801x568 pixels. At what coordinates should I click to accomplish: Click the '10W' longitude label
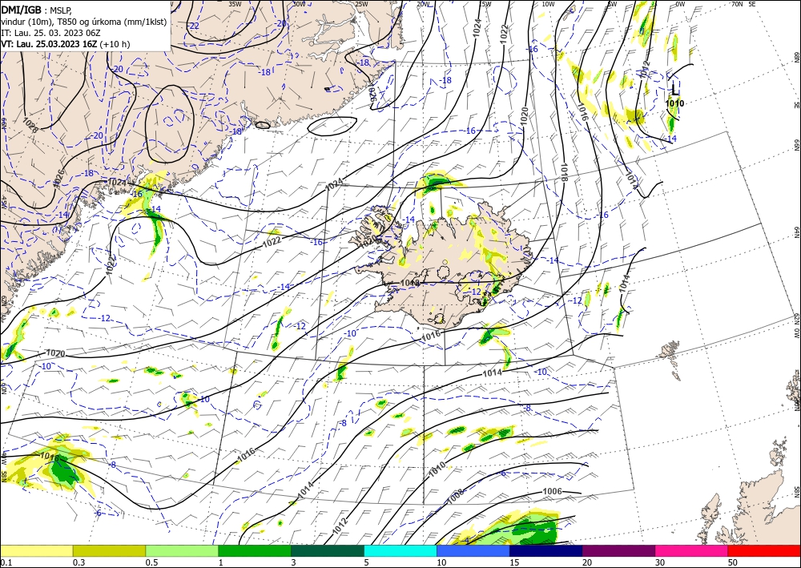tap(548, 3)
